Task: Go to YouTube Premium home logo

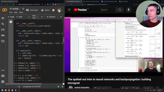Action: pyautogui.click(x=80, y=10)
